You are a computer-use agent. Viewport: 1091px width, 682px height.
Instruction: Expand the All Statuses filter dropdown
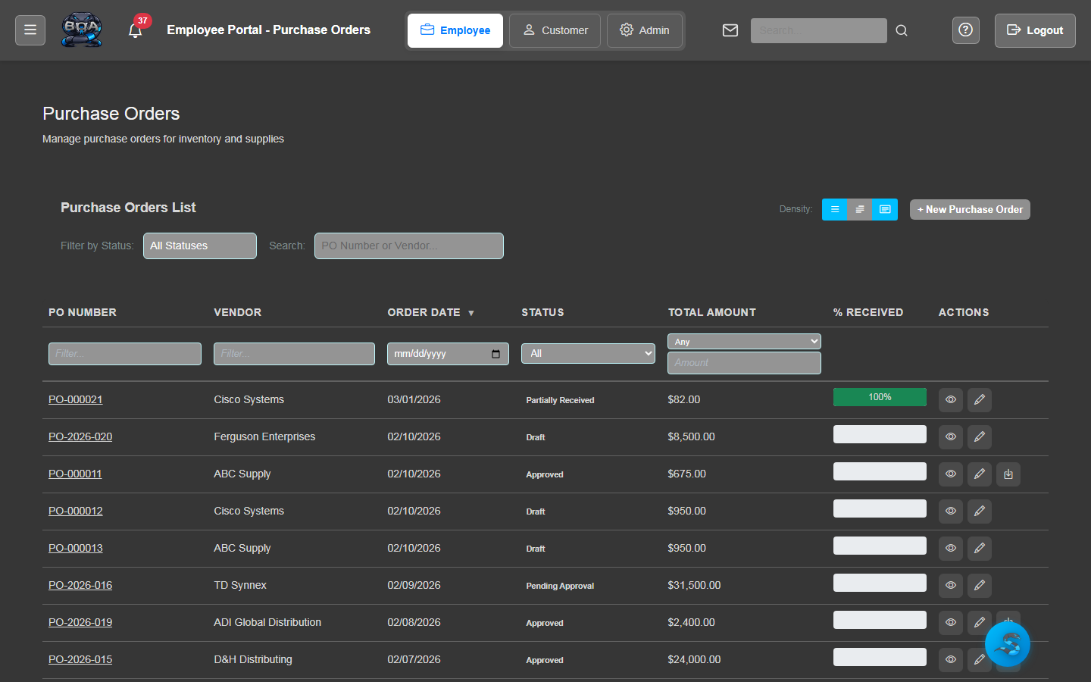[x=200, y=246]
